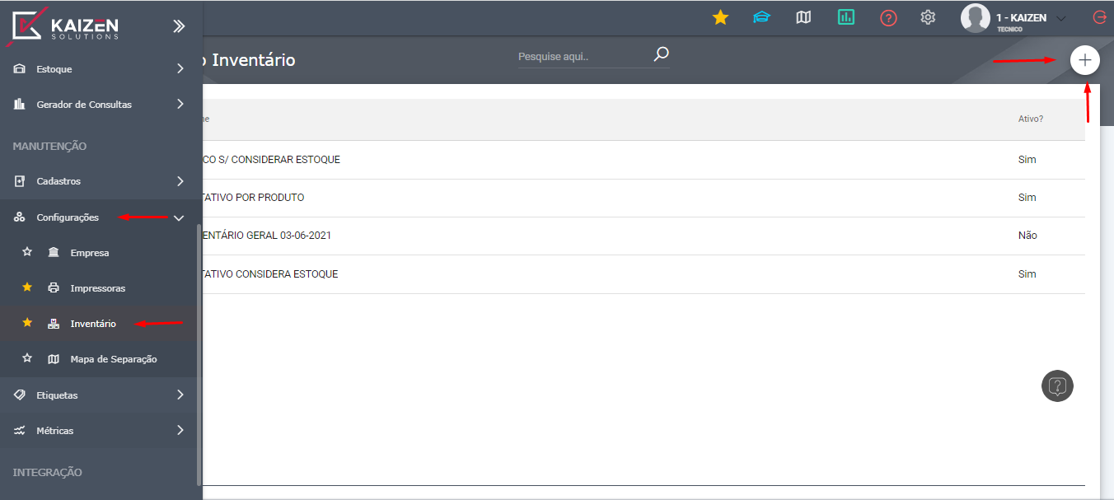Image resolution: width=1114 pixels, height=500 pixels.
Task: Toggle favorite star for Impressoras
Action: coord(27,287)
